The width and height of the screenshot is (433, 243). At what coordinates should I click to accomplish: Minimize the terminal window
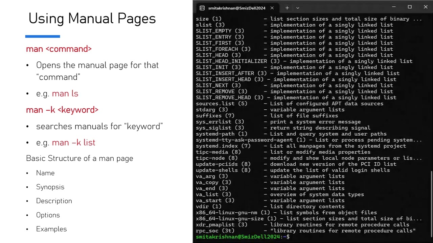394,7
